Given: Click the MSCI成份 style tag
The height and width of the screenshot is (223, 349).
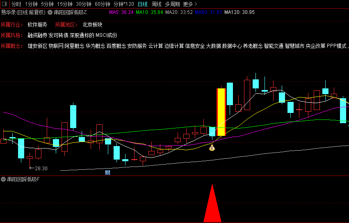Looking at the screenshot, I should coord(106,35).
